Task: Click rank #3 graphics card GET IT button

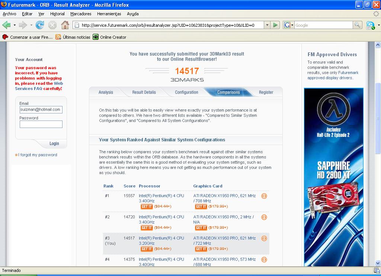Action: [201, 249]
